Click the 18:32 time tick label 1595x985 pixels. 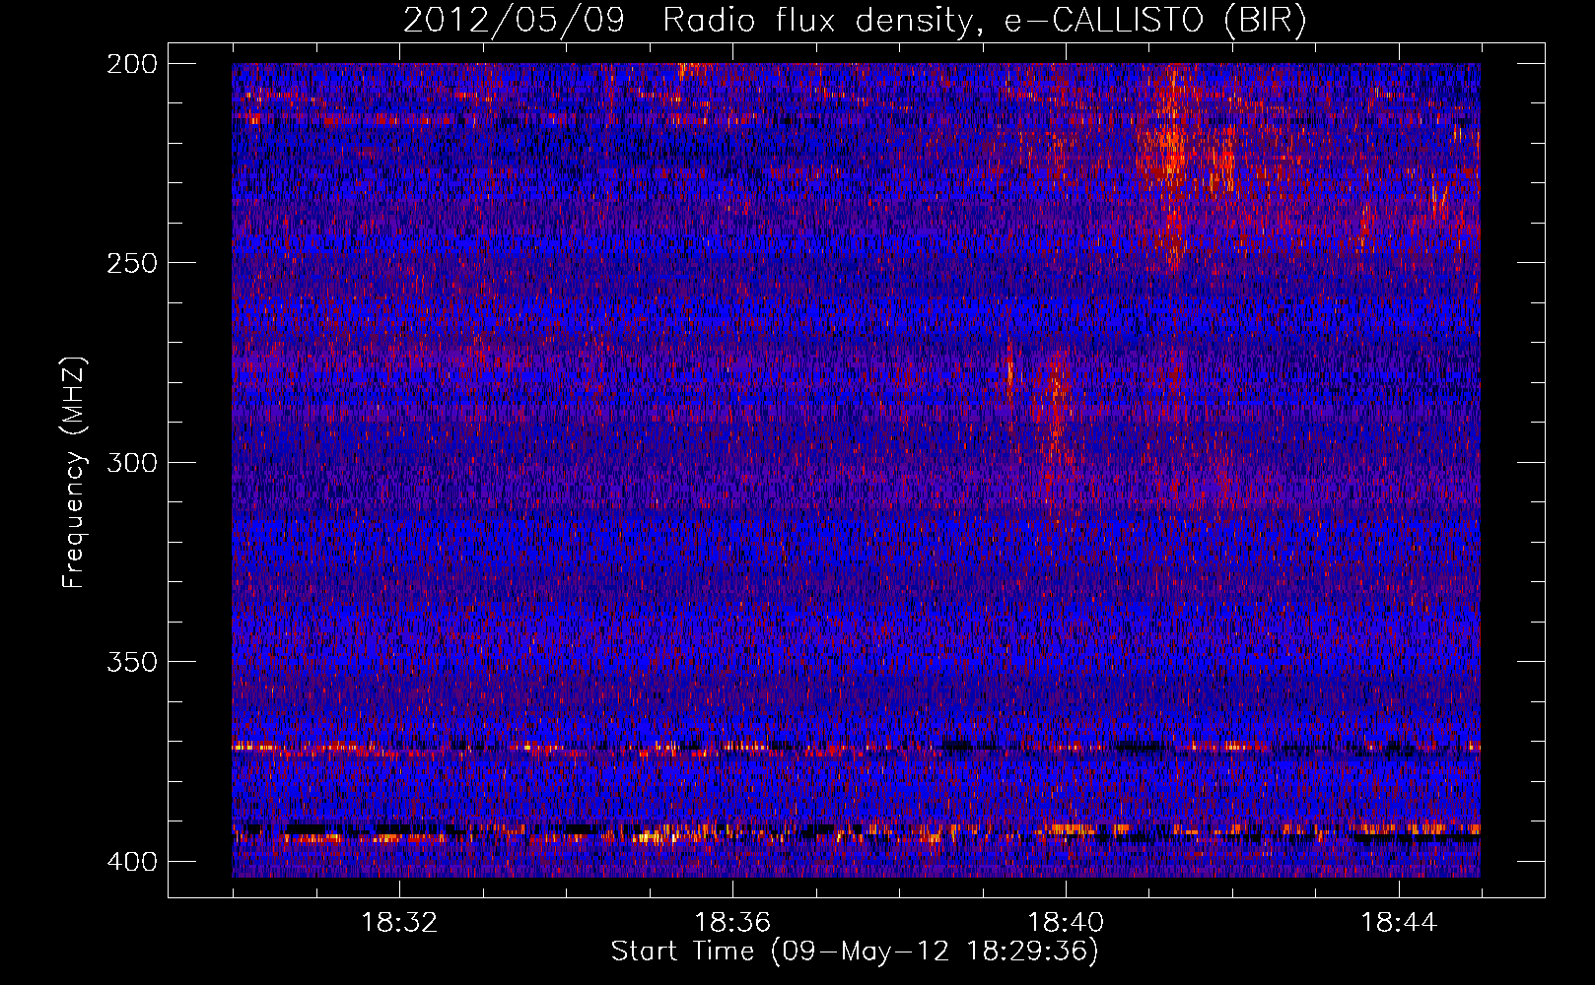click(399, 923)
